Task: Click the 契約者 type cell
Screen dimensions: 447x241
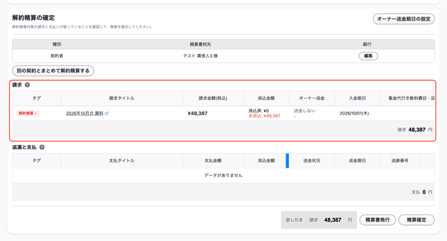Action: coord(57,56)
